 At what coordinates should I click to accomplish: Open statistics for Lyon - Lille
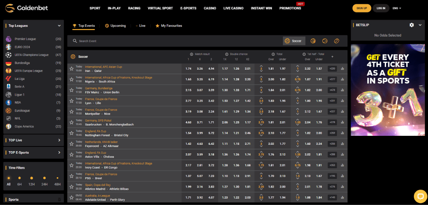(342, 101)
